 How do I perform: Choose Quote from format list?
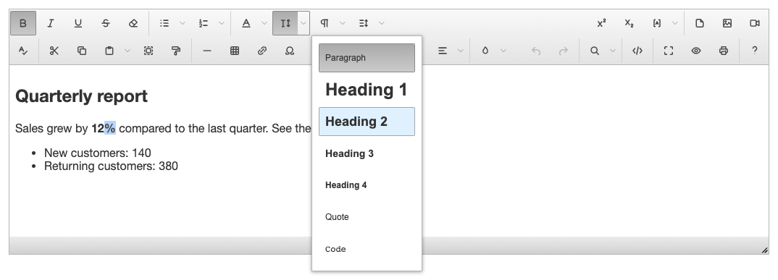pyautogui.click(x=367, y=217)
